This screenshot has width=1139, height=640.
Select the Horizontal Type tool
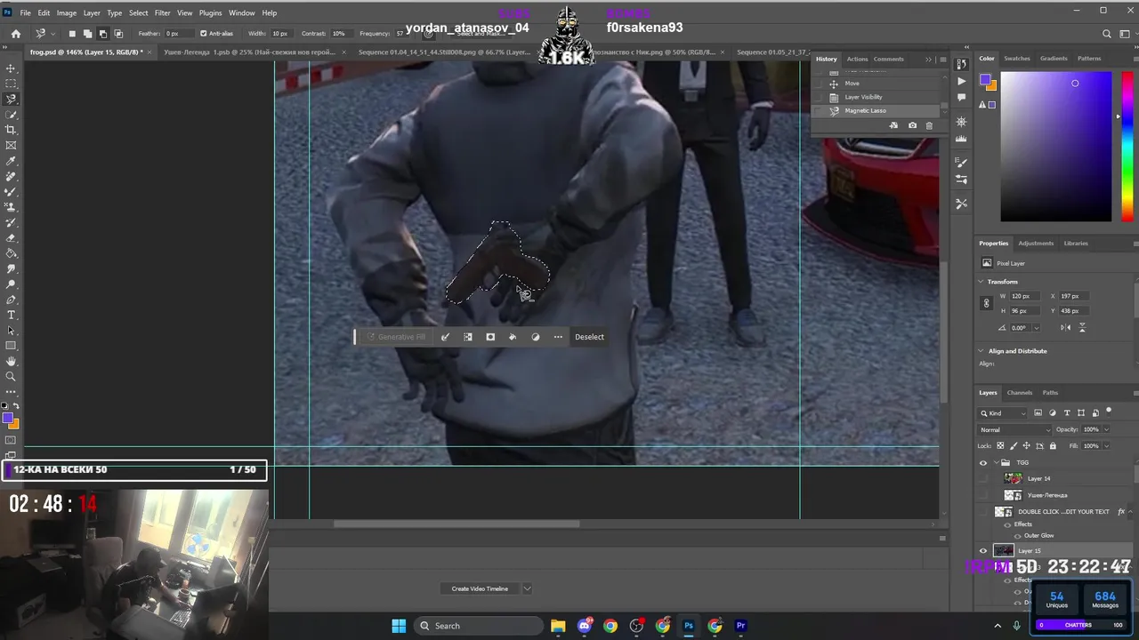pos(11,316)
